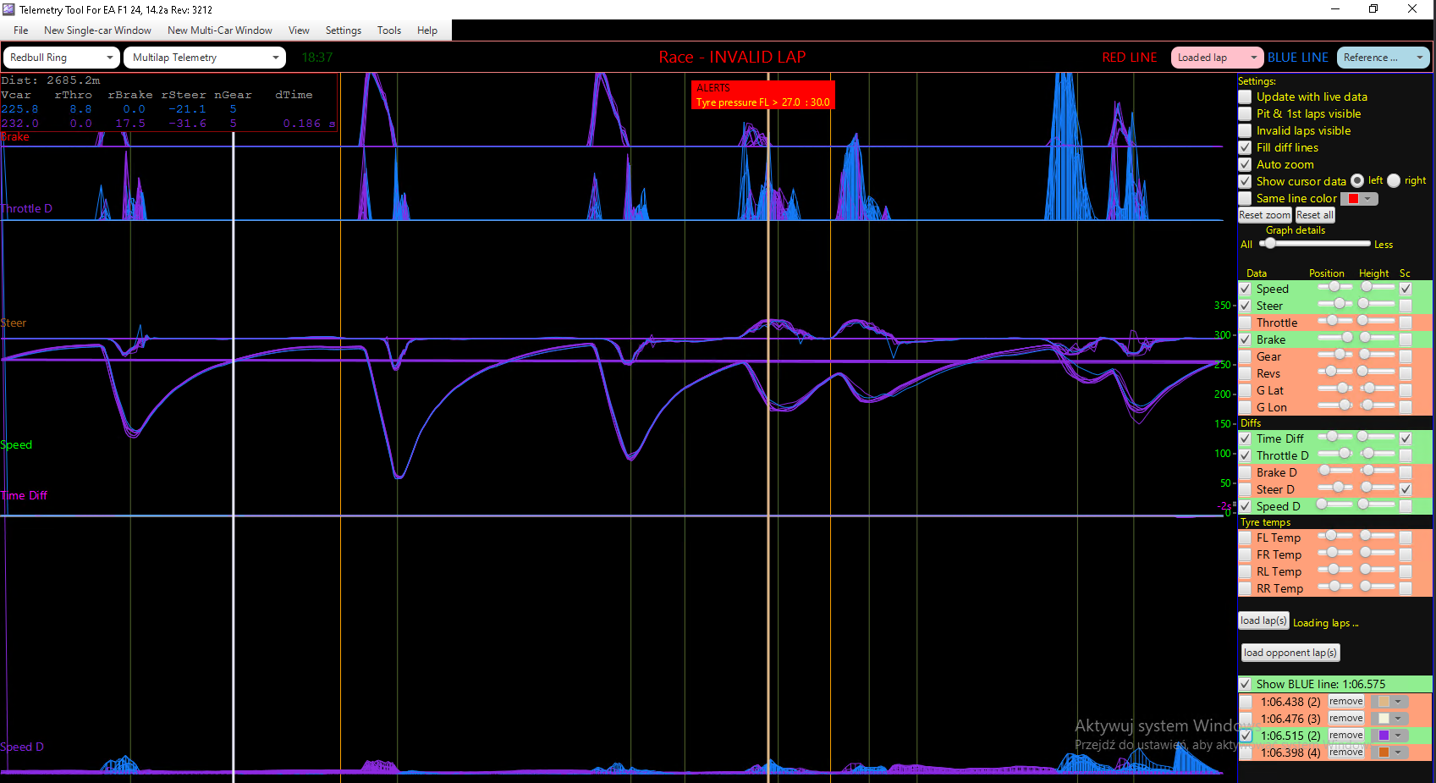This screenshot has width=1436, height=783.
Task: Uncheck the Speed data checkbox
Action: click(1245, 289)
